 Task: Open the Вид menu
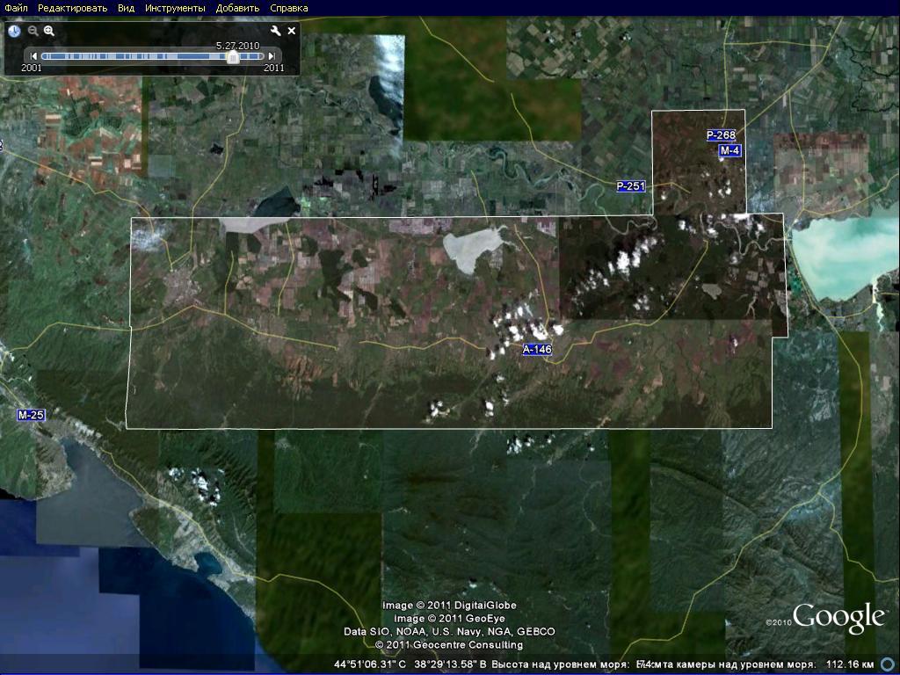(x=127, y=8)
